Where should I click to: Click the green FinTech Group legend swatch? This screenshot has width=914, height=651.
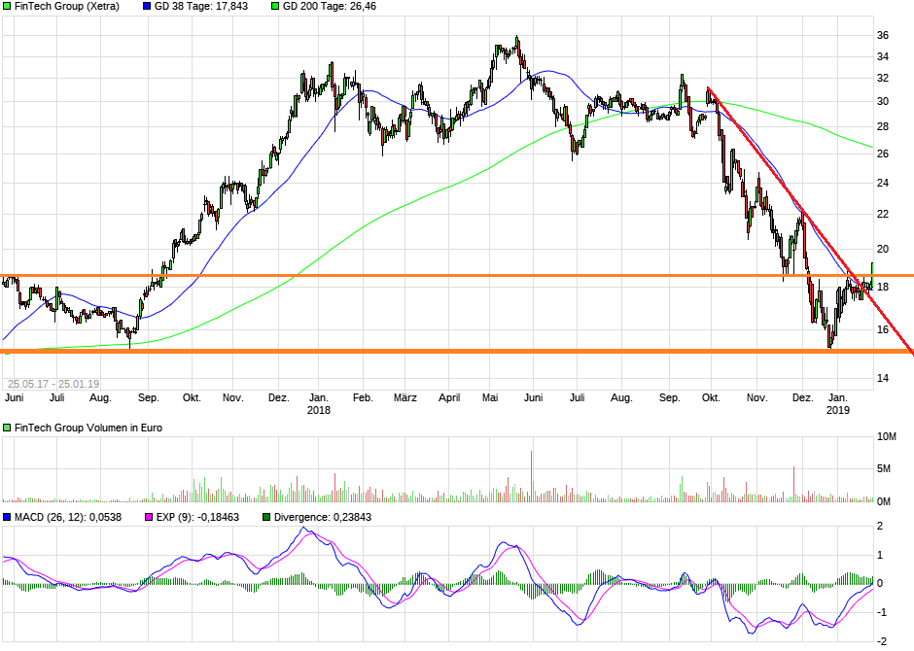pyautogui.click(x=7, y=7)
